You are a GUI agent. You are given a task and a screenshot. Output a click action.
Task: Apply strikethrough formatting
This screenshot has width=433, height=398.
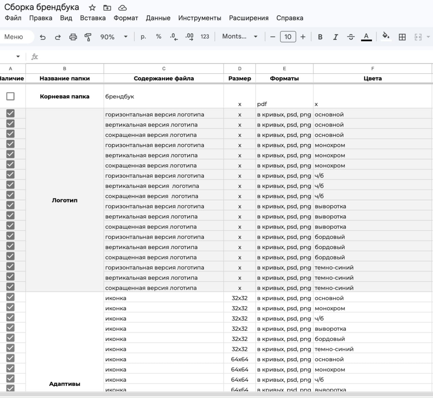351,37
